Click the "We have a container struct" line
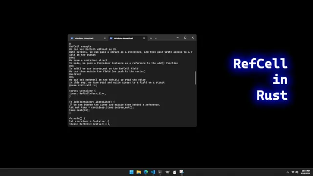 pyautogui.click(x=88, y=60)
